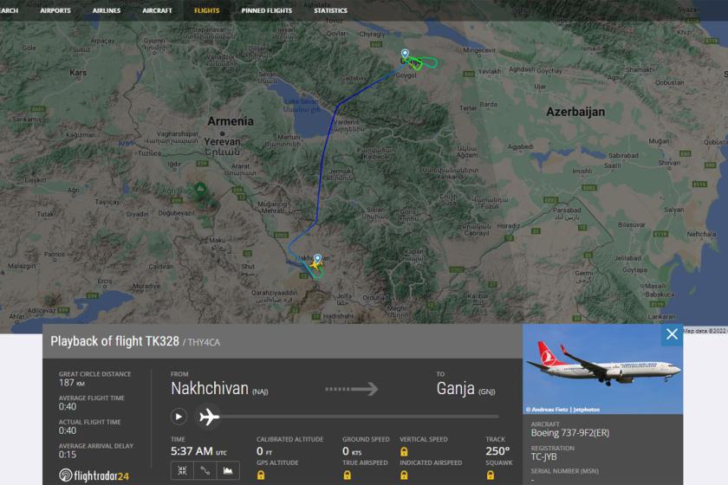
Task: Open the Statistics menu
Action: pyautogui.click(x=330, y=10)
